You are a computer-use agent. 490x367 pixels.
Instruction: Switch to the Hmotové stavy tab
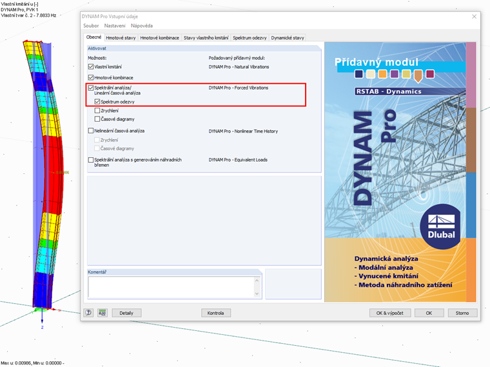pyautogui.click(x=121, y=38)
